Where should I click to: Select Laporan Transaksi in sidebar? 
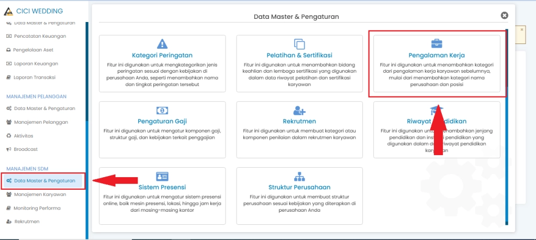[35, 78]
